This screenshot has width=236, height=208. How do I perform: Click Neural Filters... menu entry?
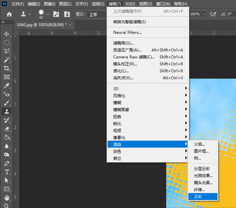pos(127,33)
